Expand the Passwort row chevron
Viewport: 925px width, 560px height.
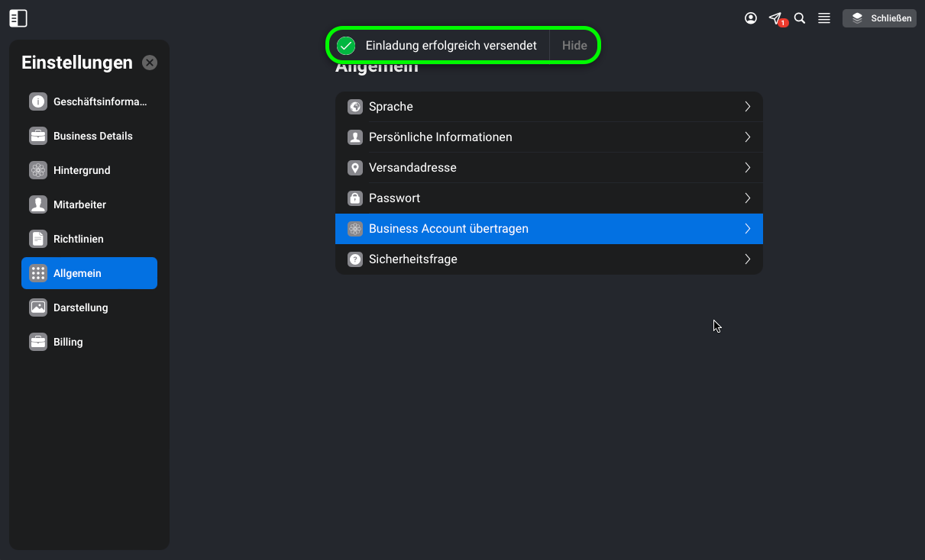point(748,198)
